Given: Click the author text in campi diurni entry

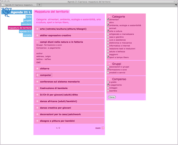Looking at the screenshot, I should tap(40, 54).
